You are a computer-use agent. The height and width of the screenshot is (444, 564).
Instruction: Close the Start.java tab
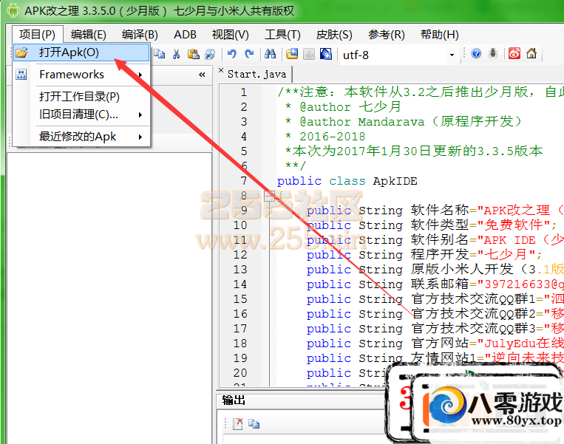click(221, 70)
